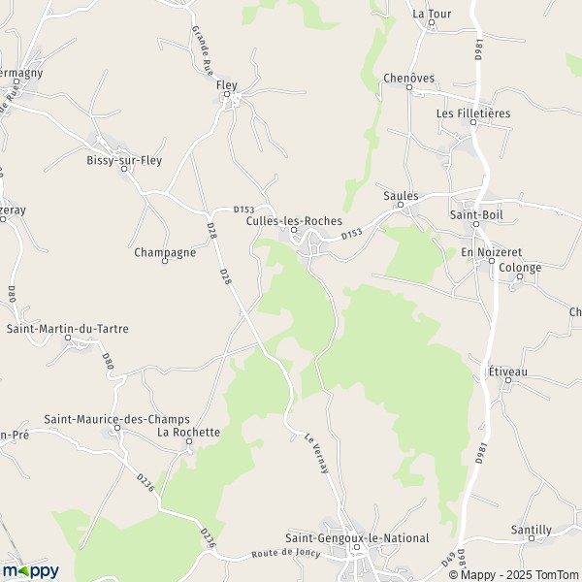This screenshot has height=582, width=582.
Task: Select the Route de Joncy road label
Action: pos(286,553)
